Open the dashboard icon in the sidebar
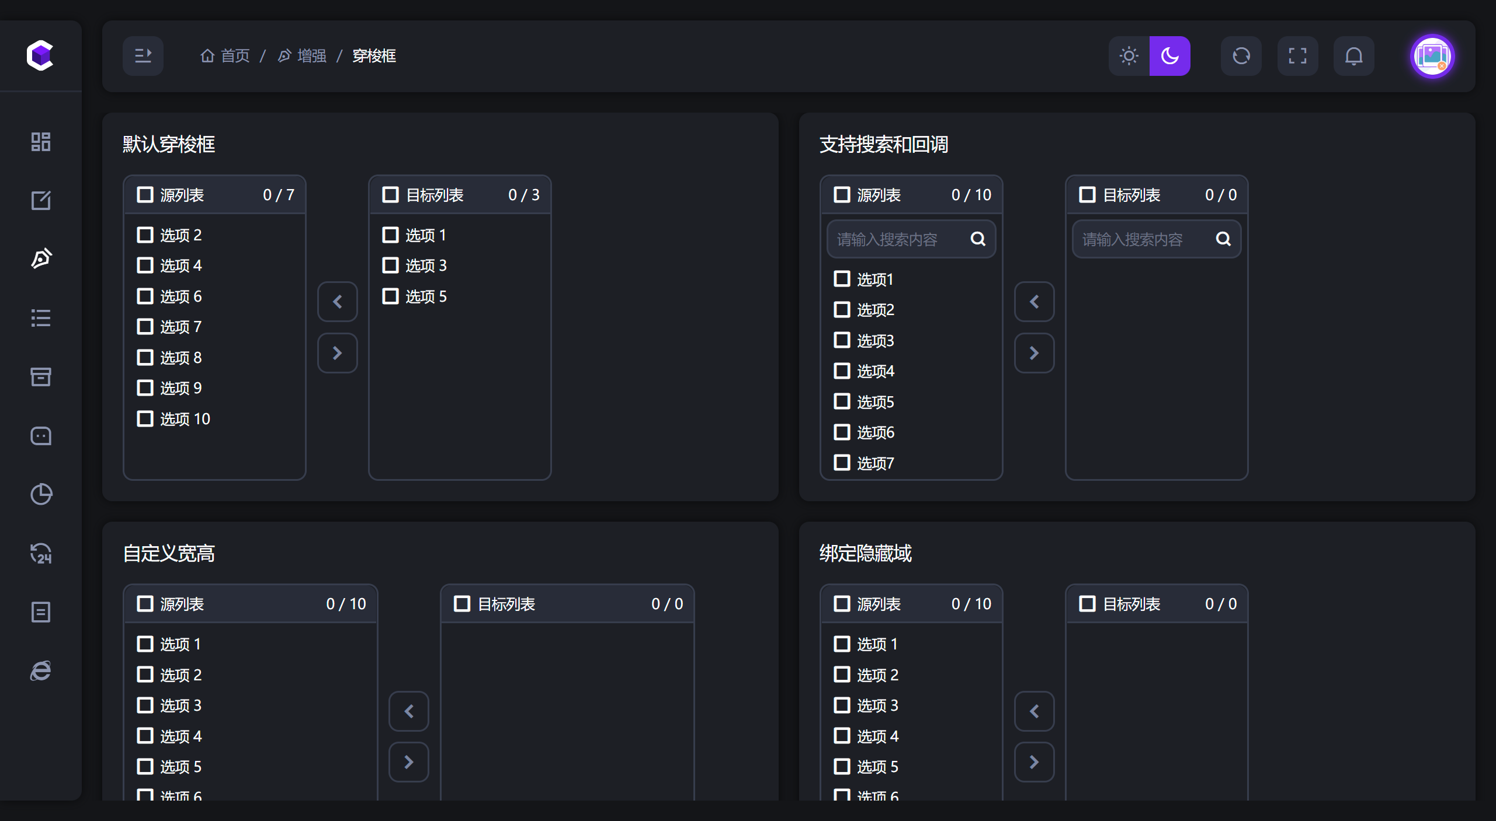Viewport: 1496px width, 821px height. (x=40, y=141)
